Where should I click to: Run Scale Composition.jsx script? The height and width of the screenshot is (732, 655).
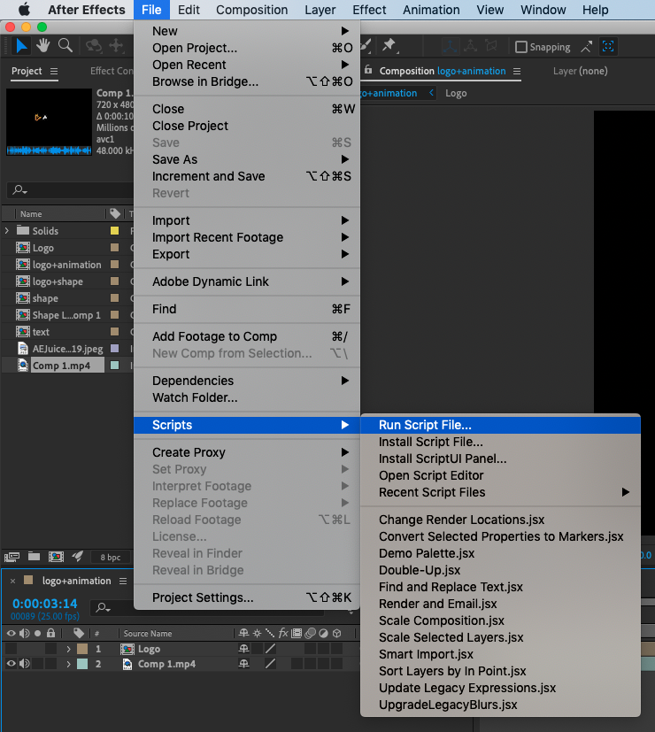pyautogui.click(x=500, y=620)
